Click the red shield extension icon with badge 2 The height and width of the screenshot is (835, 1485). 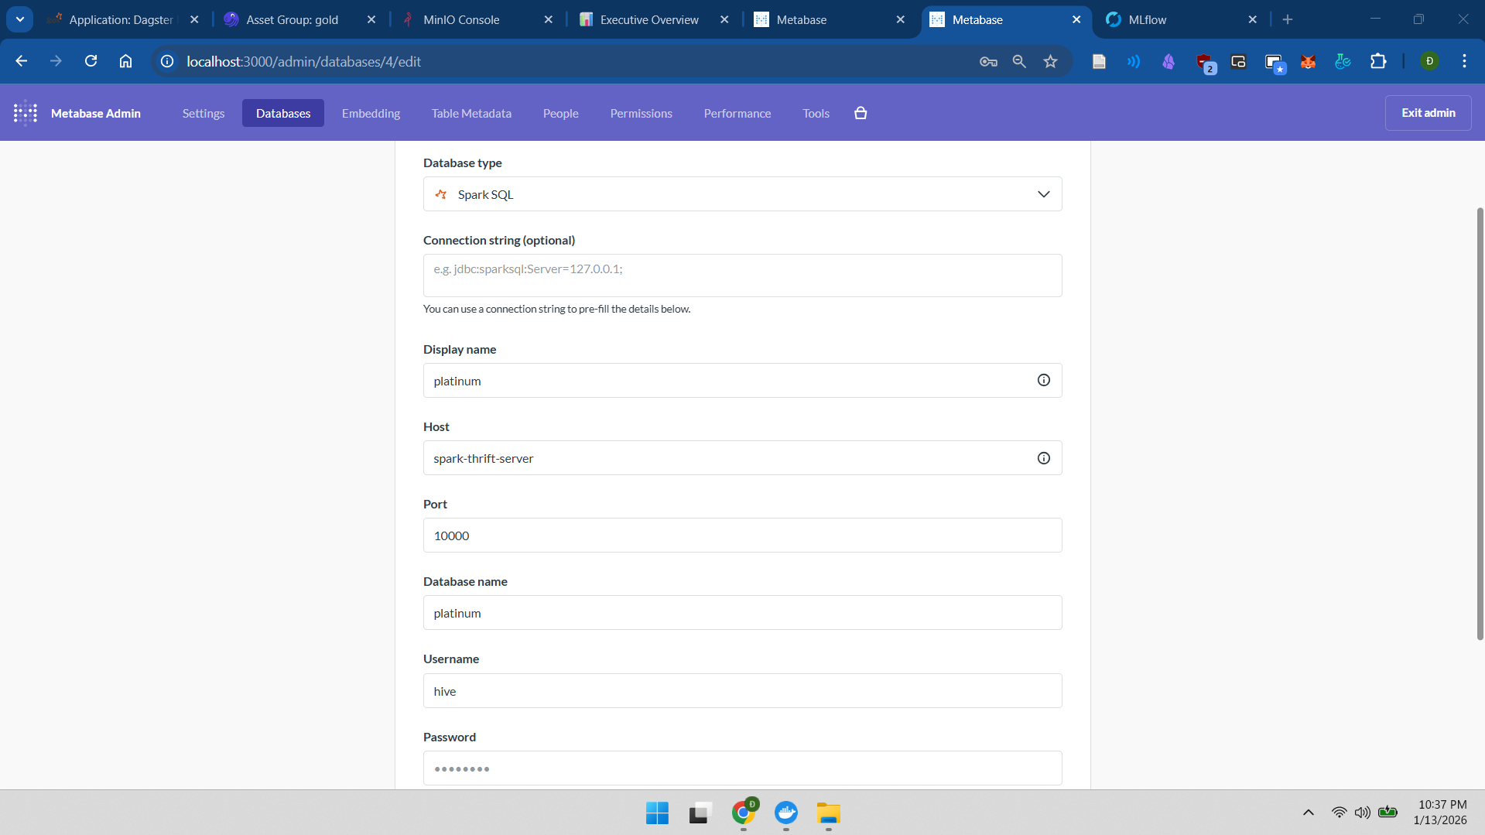[1206, 63]
